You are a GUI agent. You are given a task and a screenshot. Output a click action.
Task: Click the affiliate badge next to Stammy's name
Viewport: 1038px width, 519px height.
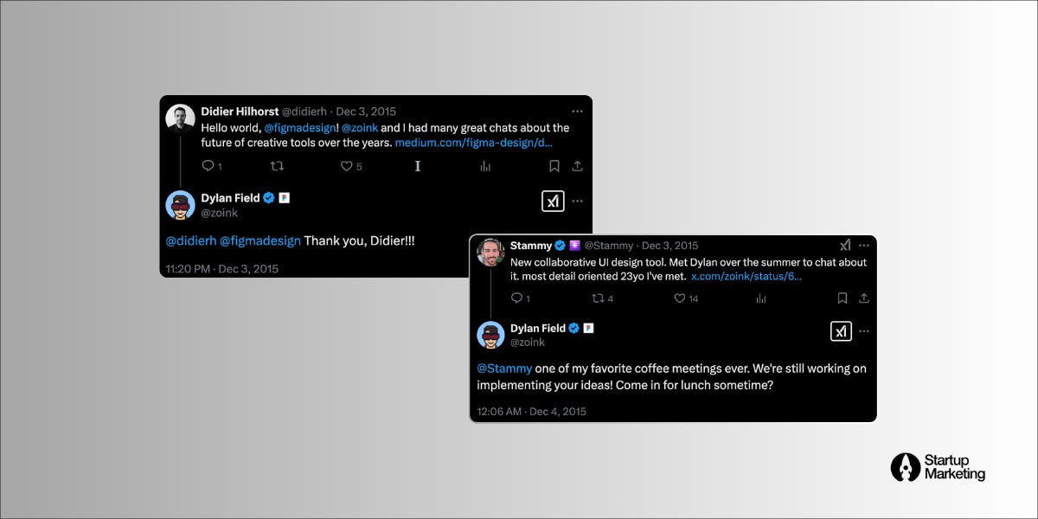pyautogui.click(x=574, y=246)
